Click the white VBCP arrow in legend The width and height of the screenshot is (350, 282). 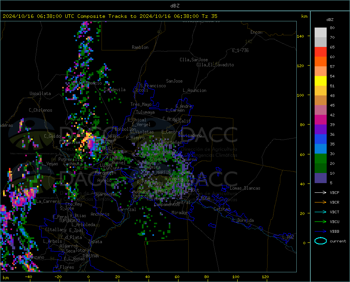pos(320,192)
